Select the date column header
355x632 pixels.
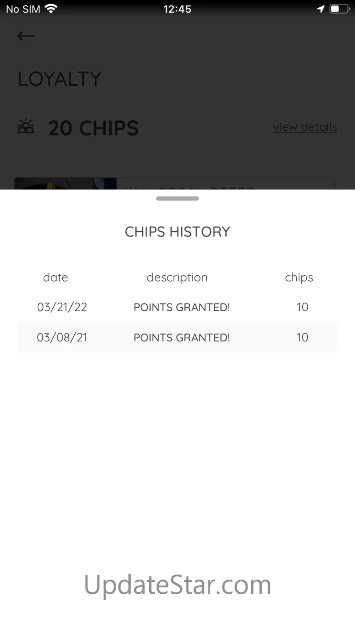click(56, 277)
